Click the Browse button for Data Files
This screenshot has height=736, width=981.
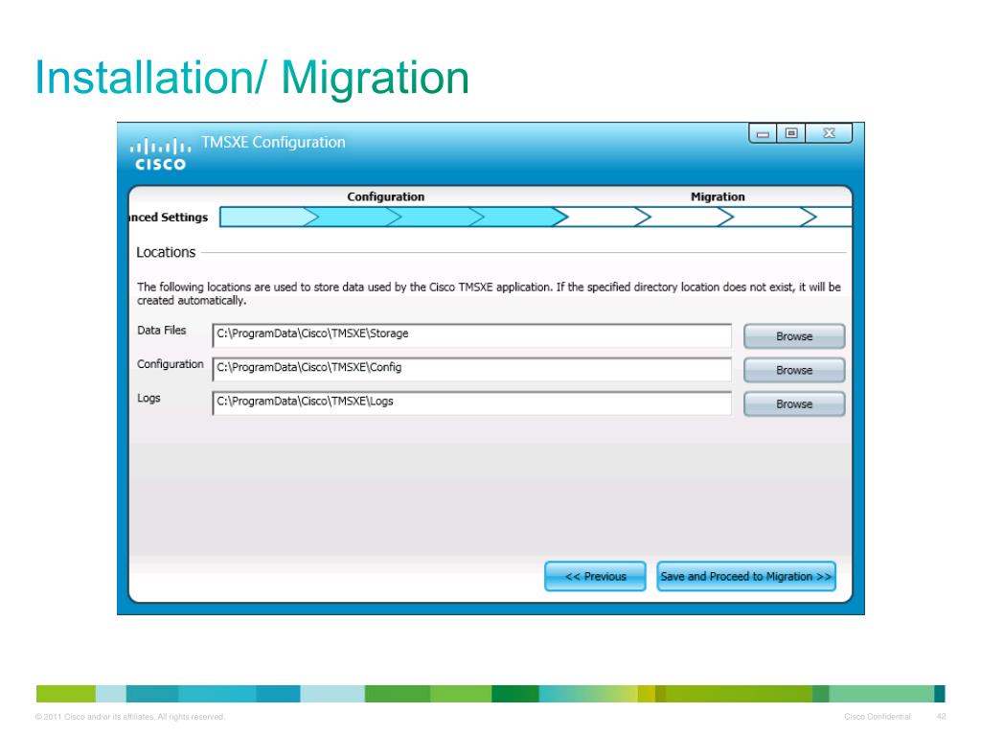(794, 336)
